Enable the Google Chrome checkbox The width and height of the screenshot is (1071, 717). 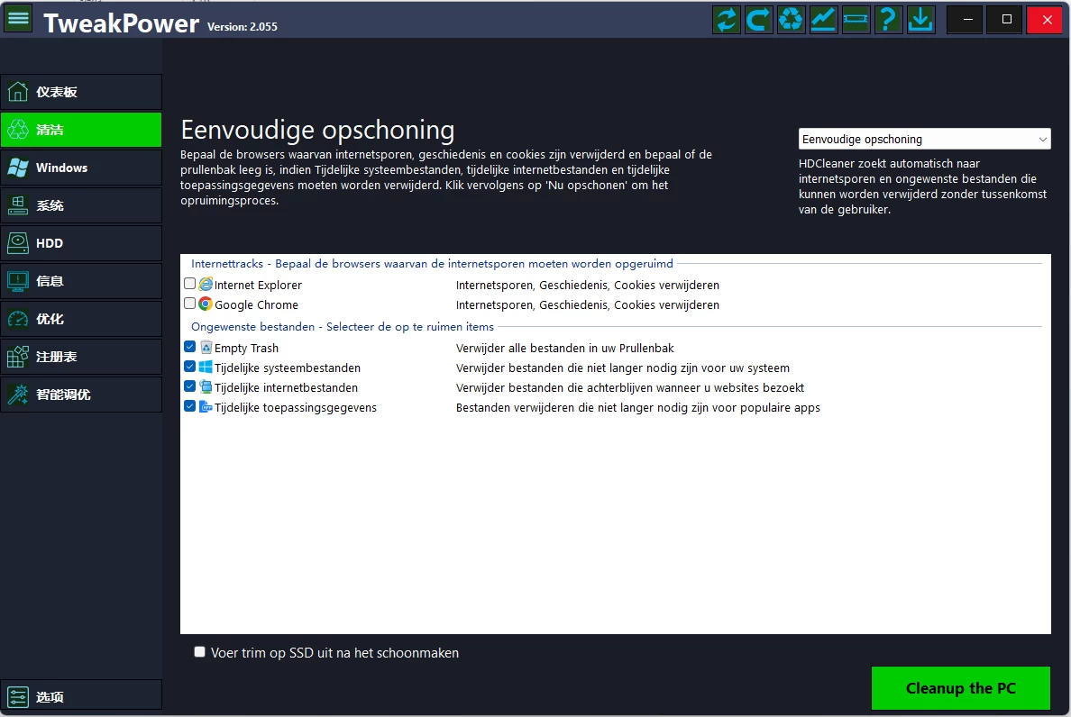pos(189,304)
